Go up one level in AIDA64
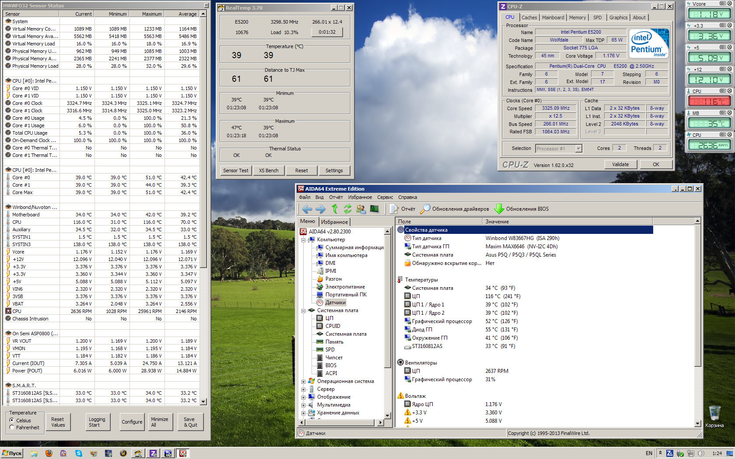Image resolution: width=735 pixels, height=459 pixels. point(335,209)
